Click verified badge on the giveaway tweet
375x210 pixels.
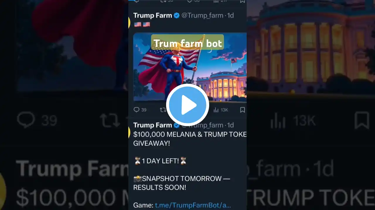[177, 125]
